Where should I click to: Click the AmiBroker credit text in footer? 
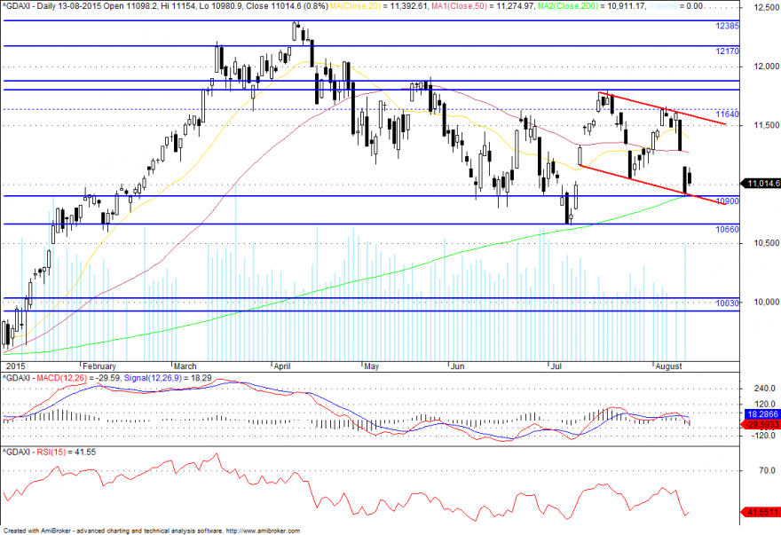tap(152, 531)
